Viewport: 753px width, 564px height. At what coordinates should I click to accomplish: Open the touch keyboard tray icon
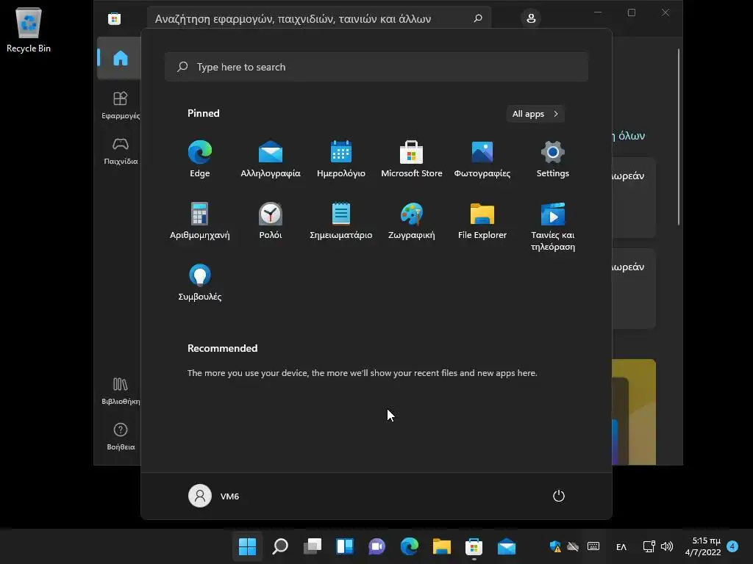click(593, 546)
